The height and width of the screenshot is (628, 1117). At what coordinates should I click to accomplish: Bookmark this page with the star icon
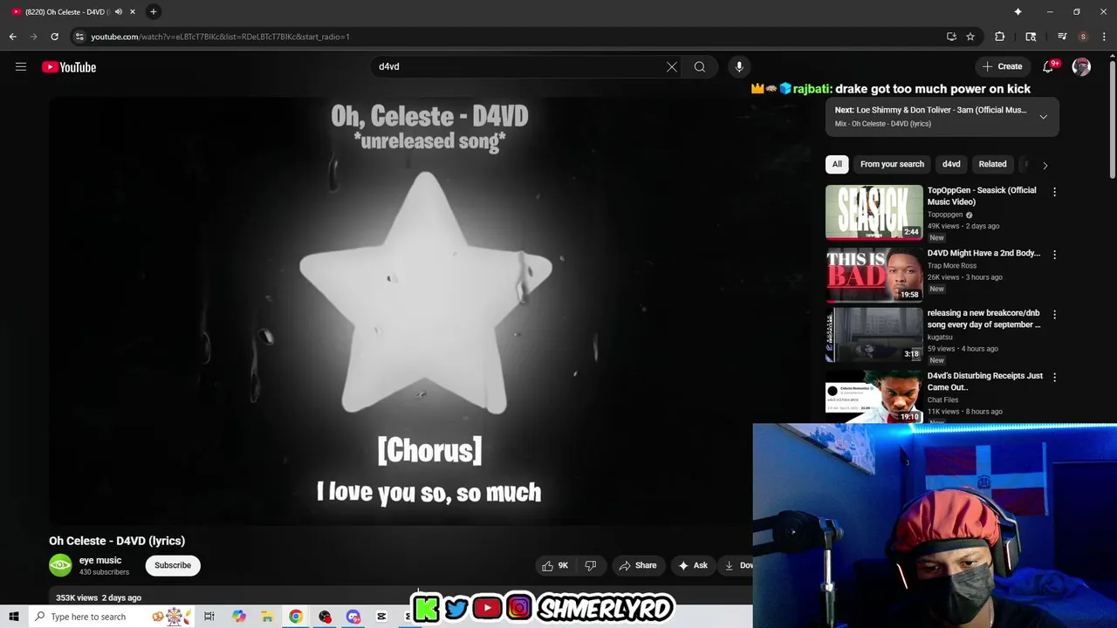(x=970, y=37)
